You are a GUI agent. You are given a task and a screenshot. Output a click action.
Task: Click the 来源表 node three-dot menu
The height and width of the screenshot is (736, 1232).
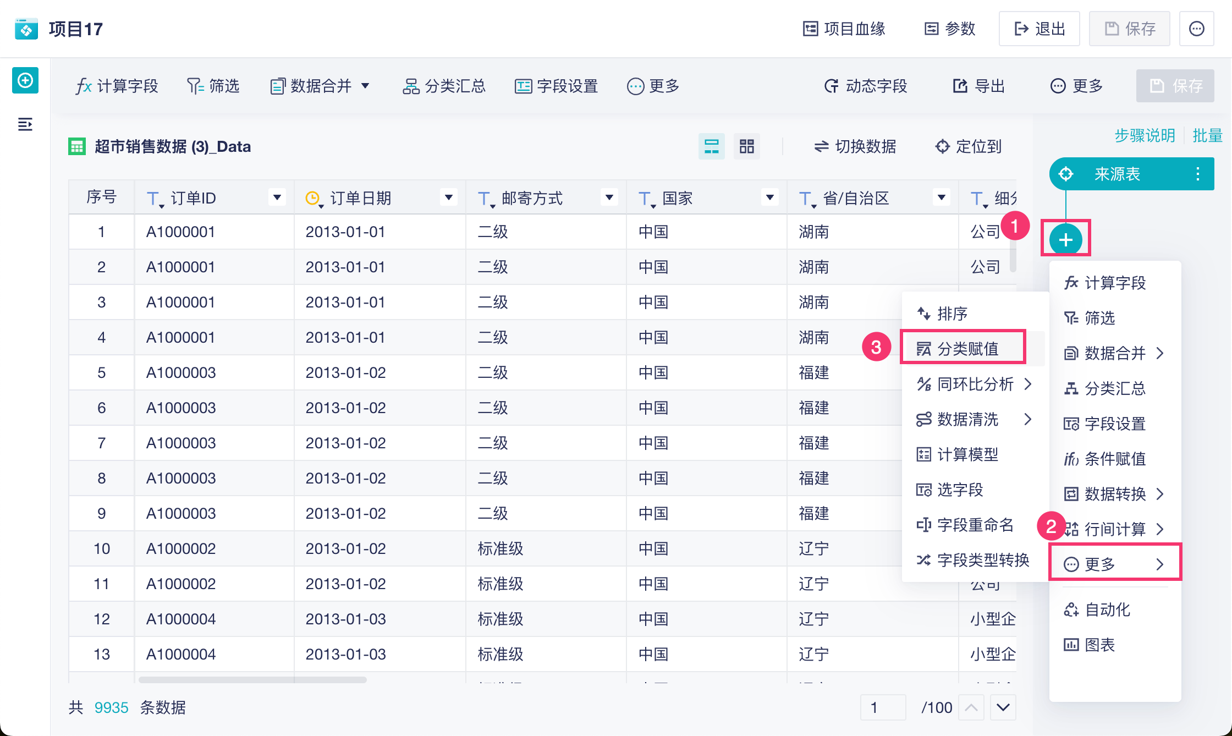pos(1197,174)
